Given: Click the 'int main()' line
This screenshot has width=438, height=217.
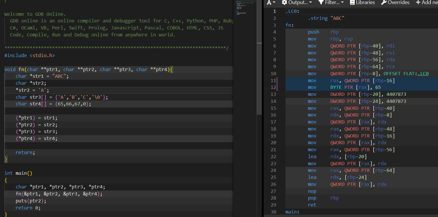Looking at the screenshot, I should pyautogui.click(x=18, y=173).
